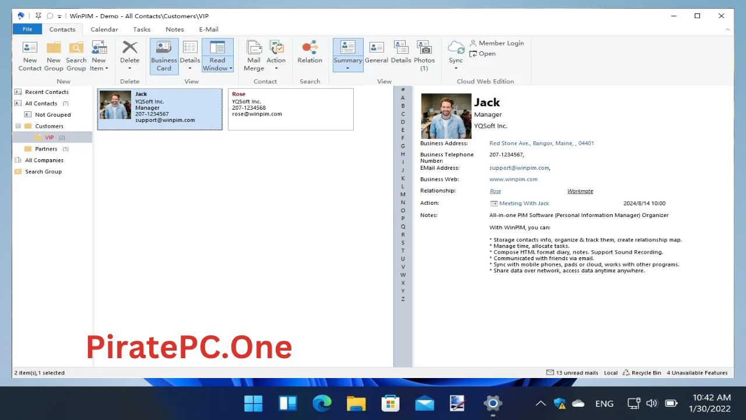Click the Sync cloud icon
The image size is (746, 420).
click(456, 47)
